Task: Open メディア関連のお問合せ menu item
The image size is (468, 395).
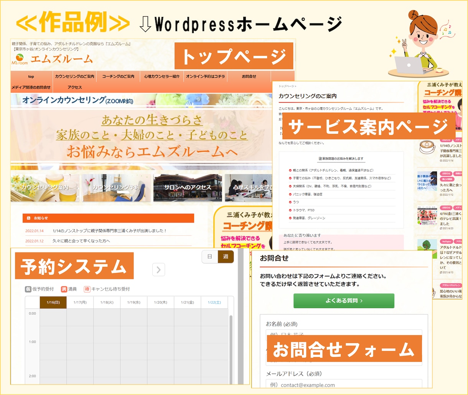Action: point(31,87)
